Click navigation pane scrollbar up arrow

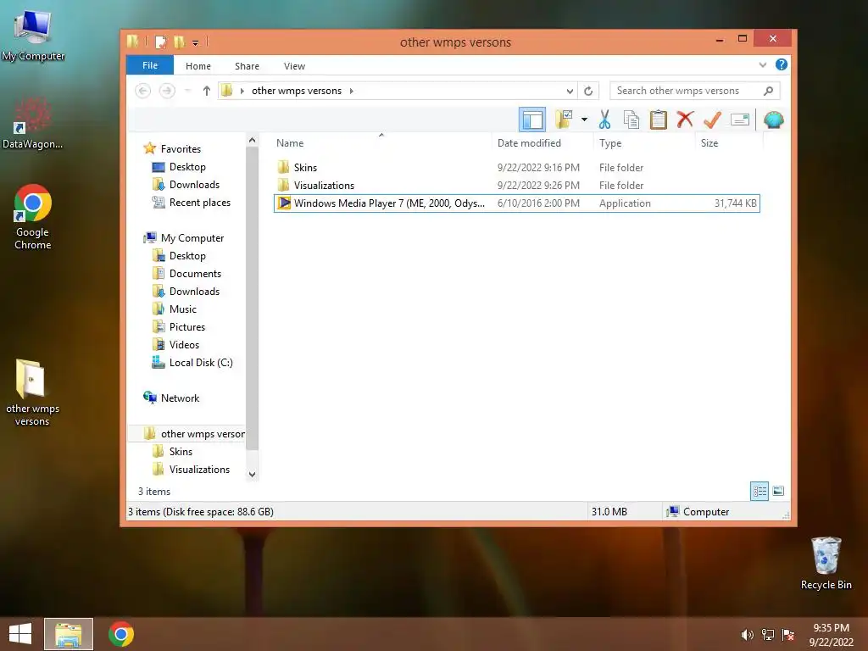252,141
